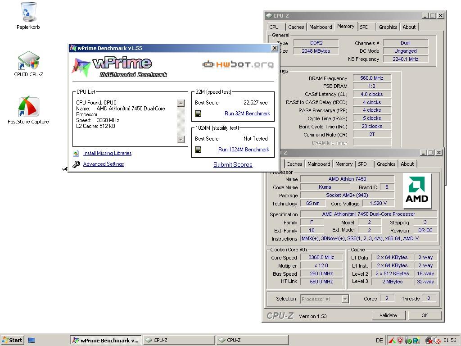Switch to Graphics tab in upper CPU-Z window

[388, 27]
